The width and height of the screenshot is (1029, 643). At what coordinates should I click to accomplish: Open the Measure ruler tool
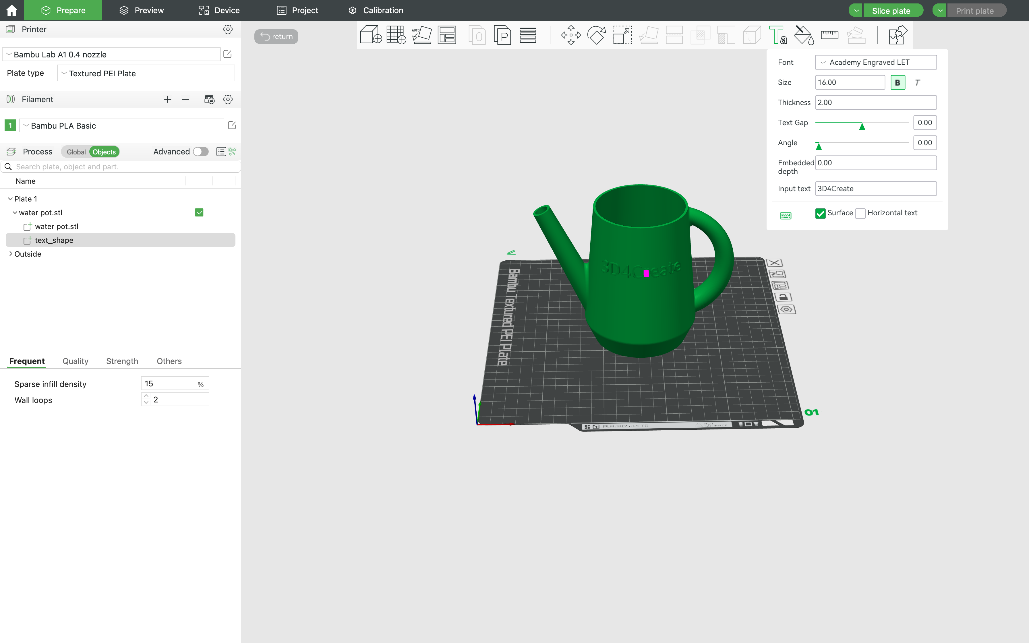click(x=829, y=35)
